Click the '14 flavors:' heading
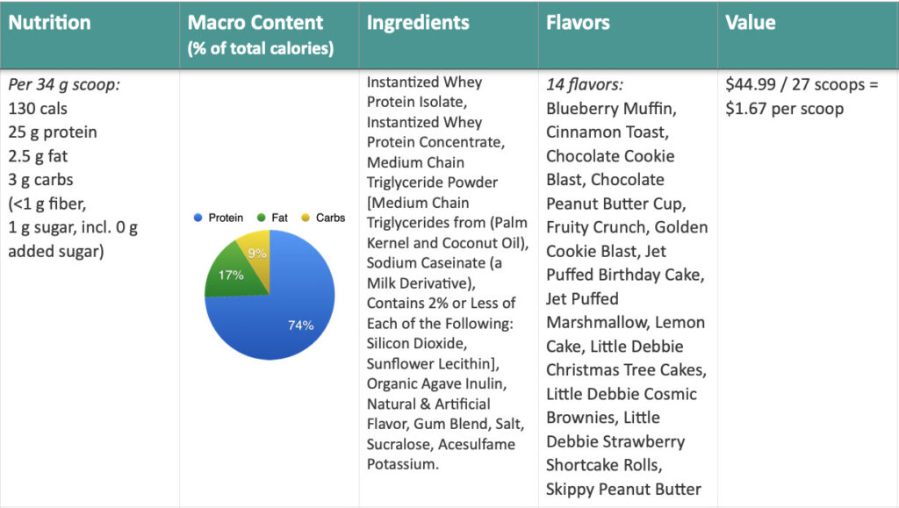Viewport: 899px width, 508px height. pos(584,85)
